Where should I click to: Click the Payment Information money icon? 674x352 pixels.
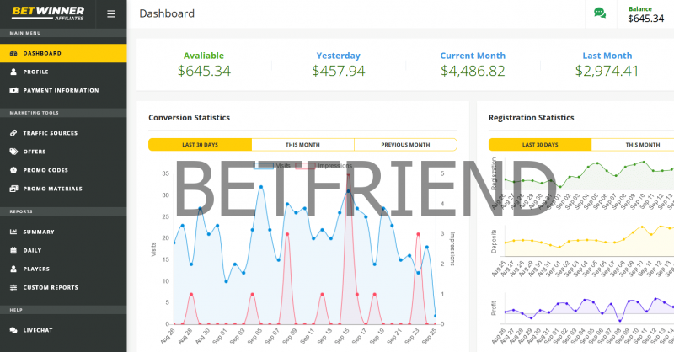[13, 90]
